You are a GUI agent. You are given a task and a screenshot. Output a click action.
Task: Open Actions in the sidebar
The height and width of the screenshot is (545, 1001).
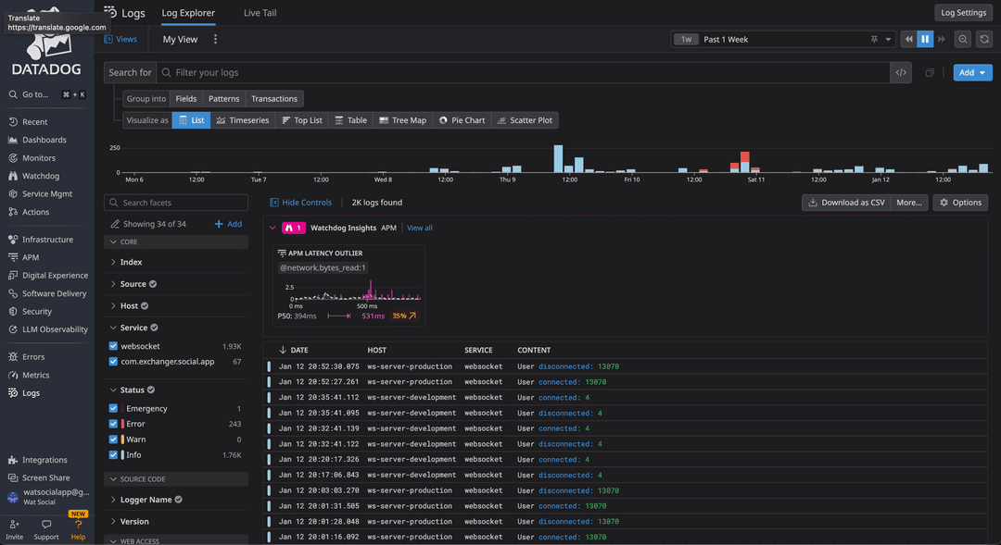(x=29, y=212)
